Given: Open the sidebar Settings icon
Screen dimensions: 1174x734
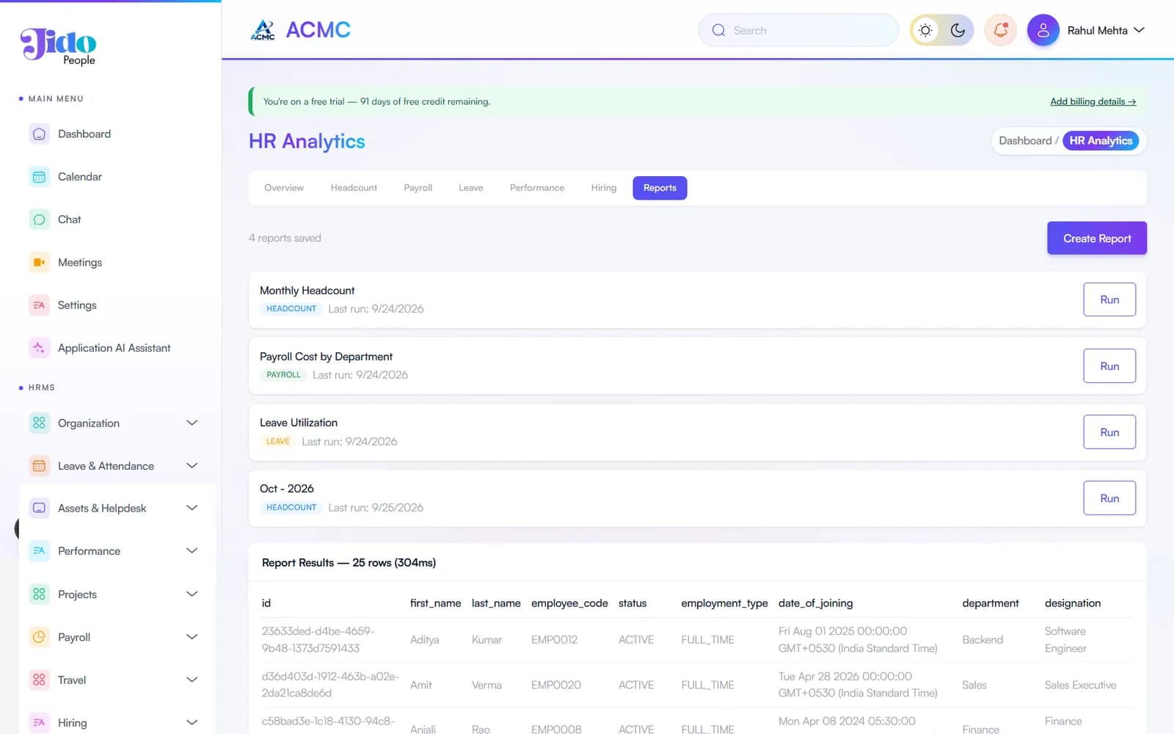Looking at the screenshot, I should click(39, 305).
